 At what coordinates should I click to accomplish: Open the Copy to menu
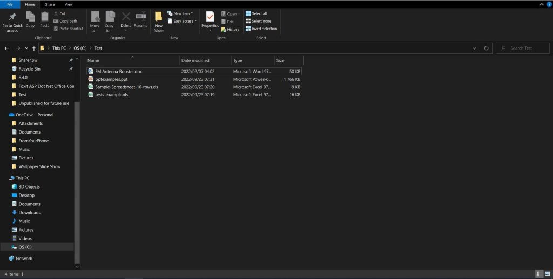109,22
